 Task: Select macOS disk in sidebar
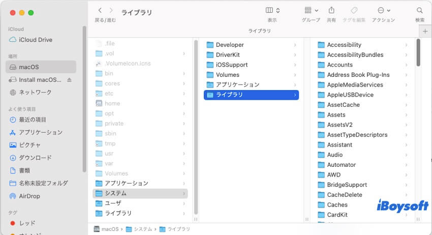pyautogui.click(x=41, y=67)
